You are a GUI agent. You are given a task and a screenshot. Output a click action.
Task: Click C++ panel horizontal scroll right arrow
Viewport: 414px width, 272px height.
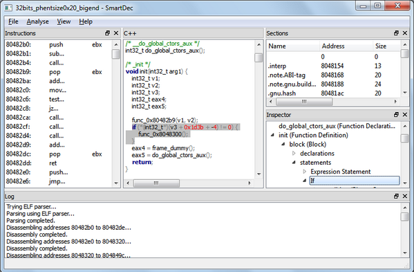(250, 183)
